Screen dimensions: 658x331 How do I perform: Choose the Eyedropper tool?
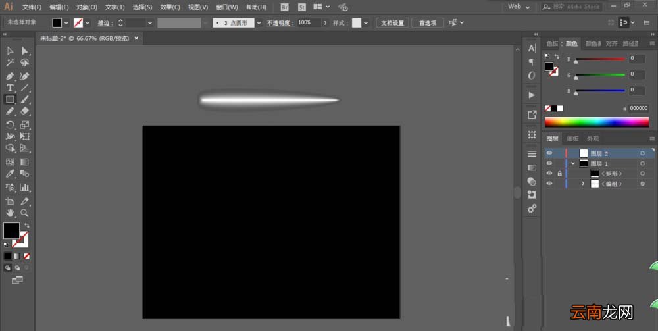point(10,174)
